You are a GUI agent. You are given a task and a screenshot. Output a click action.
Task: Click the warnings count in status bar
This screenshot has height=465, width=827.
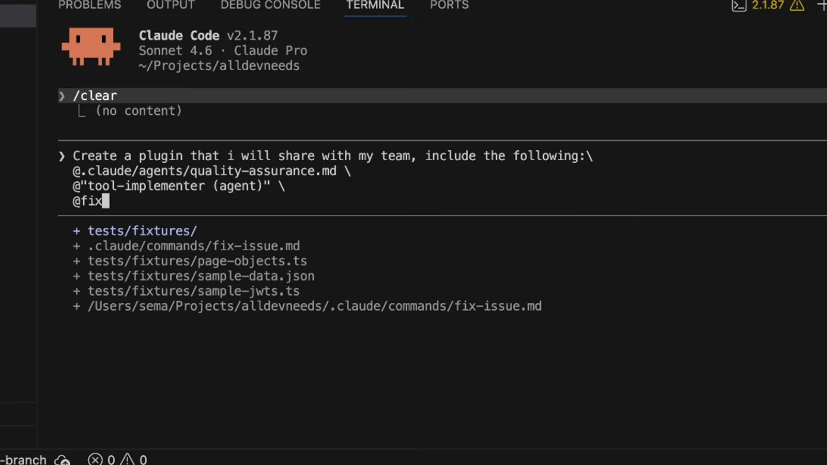[134, 459]
